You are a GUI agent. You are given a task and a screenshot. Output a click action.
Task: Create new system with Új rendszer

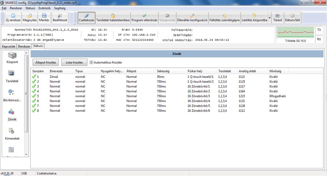[13, 18]
